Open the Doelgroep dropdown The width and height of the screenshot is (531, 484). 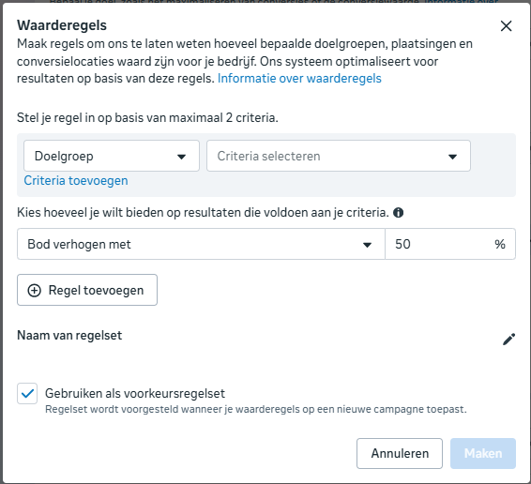[x=112, y=156]
